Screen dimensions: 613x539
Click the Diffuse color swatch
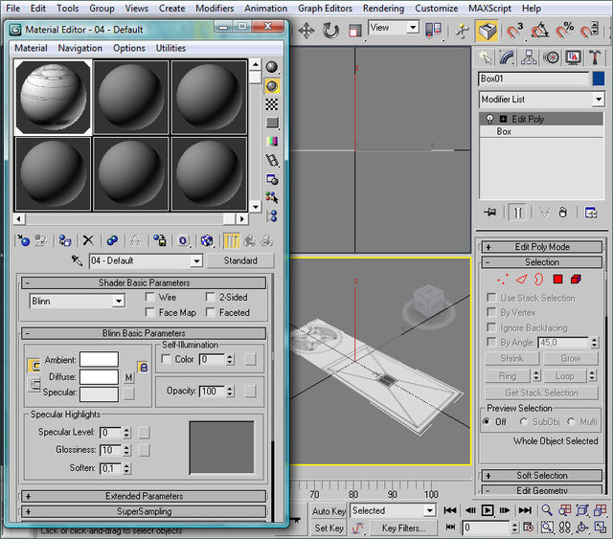point(99,376)
